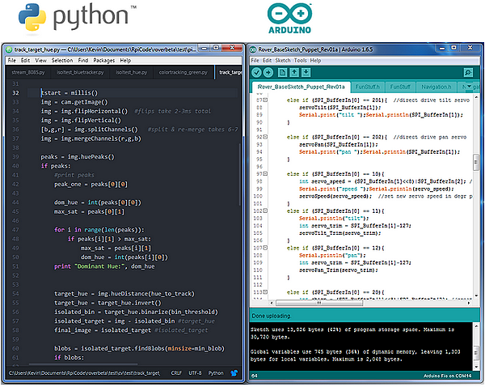Open the Arduino tab dropdown arrow
This screenshot has height=387, width=485.
(x=469, y=87)
